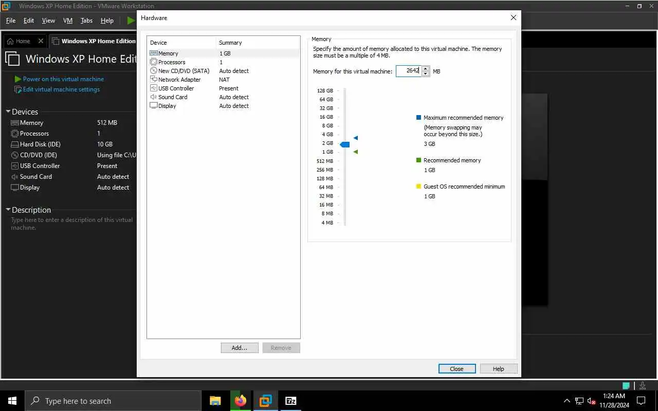Click the Hard Disk (IDE) icon
658x411 pixels.
15,144
